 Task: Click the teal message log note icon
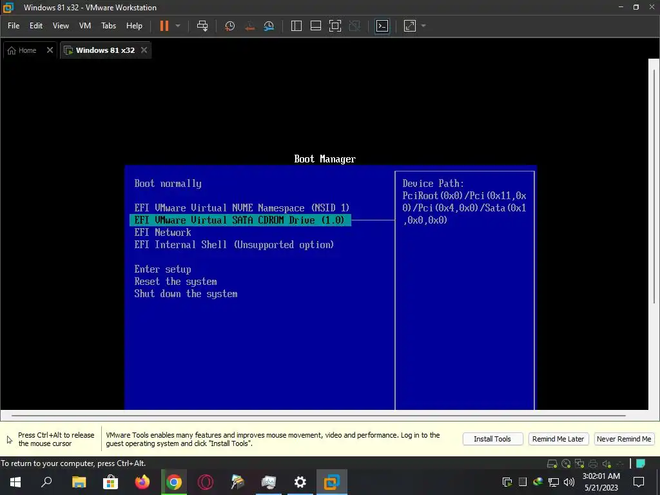click(x=641, y=464)
